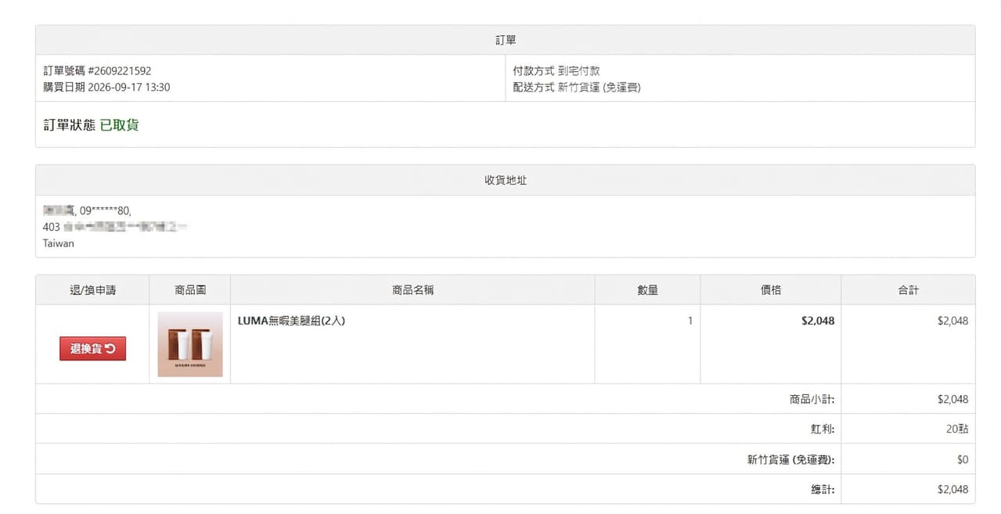Click the 總計 label

823,490
